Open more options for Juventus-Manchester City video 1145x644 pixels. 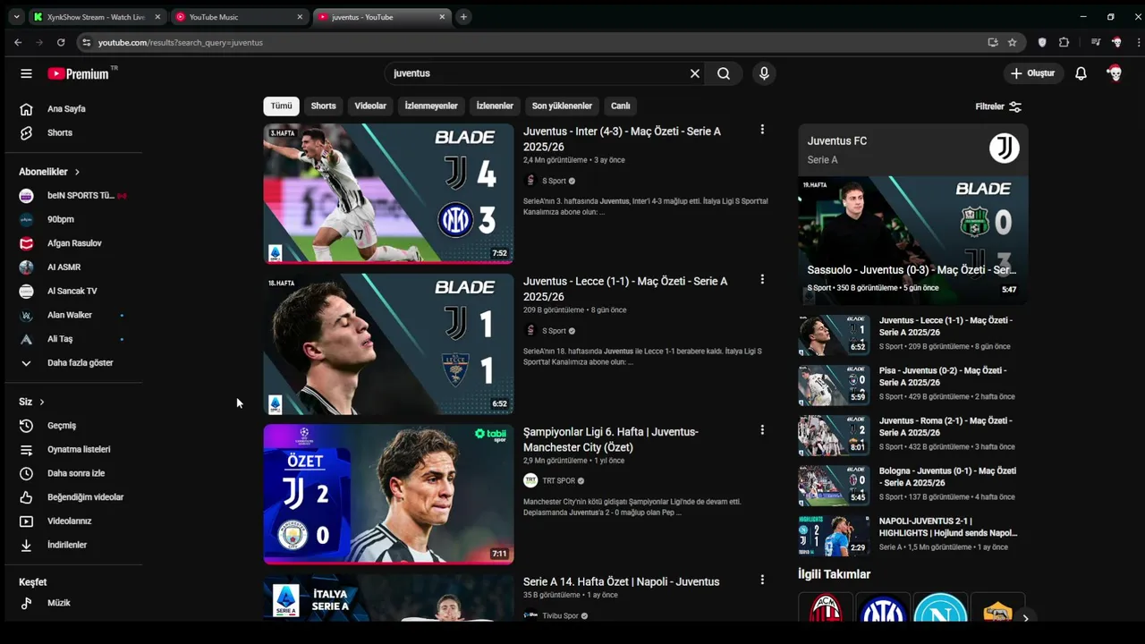762,429
